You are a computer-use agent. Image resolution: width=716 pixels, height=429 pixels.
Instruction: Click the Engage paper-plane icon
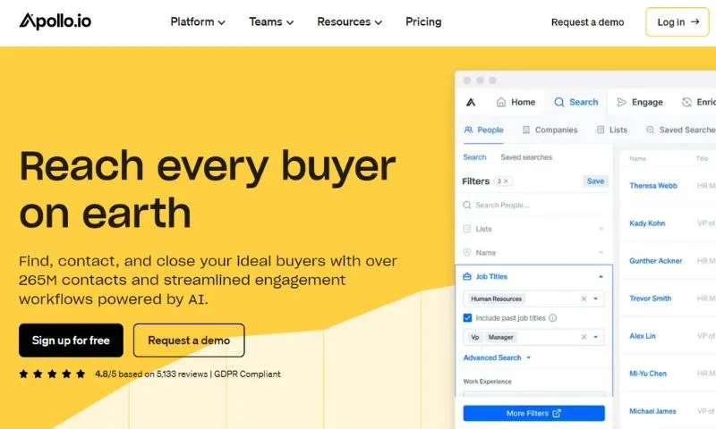(x=621, y=102)
